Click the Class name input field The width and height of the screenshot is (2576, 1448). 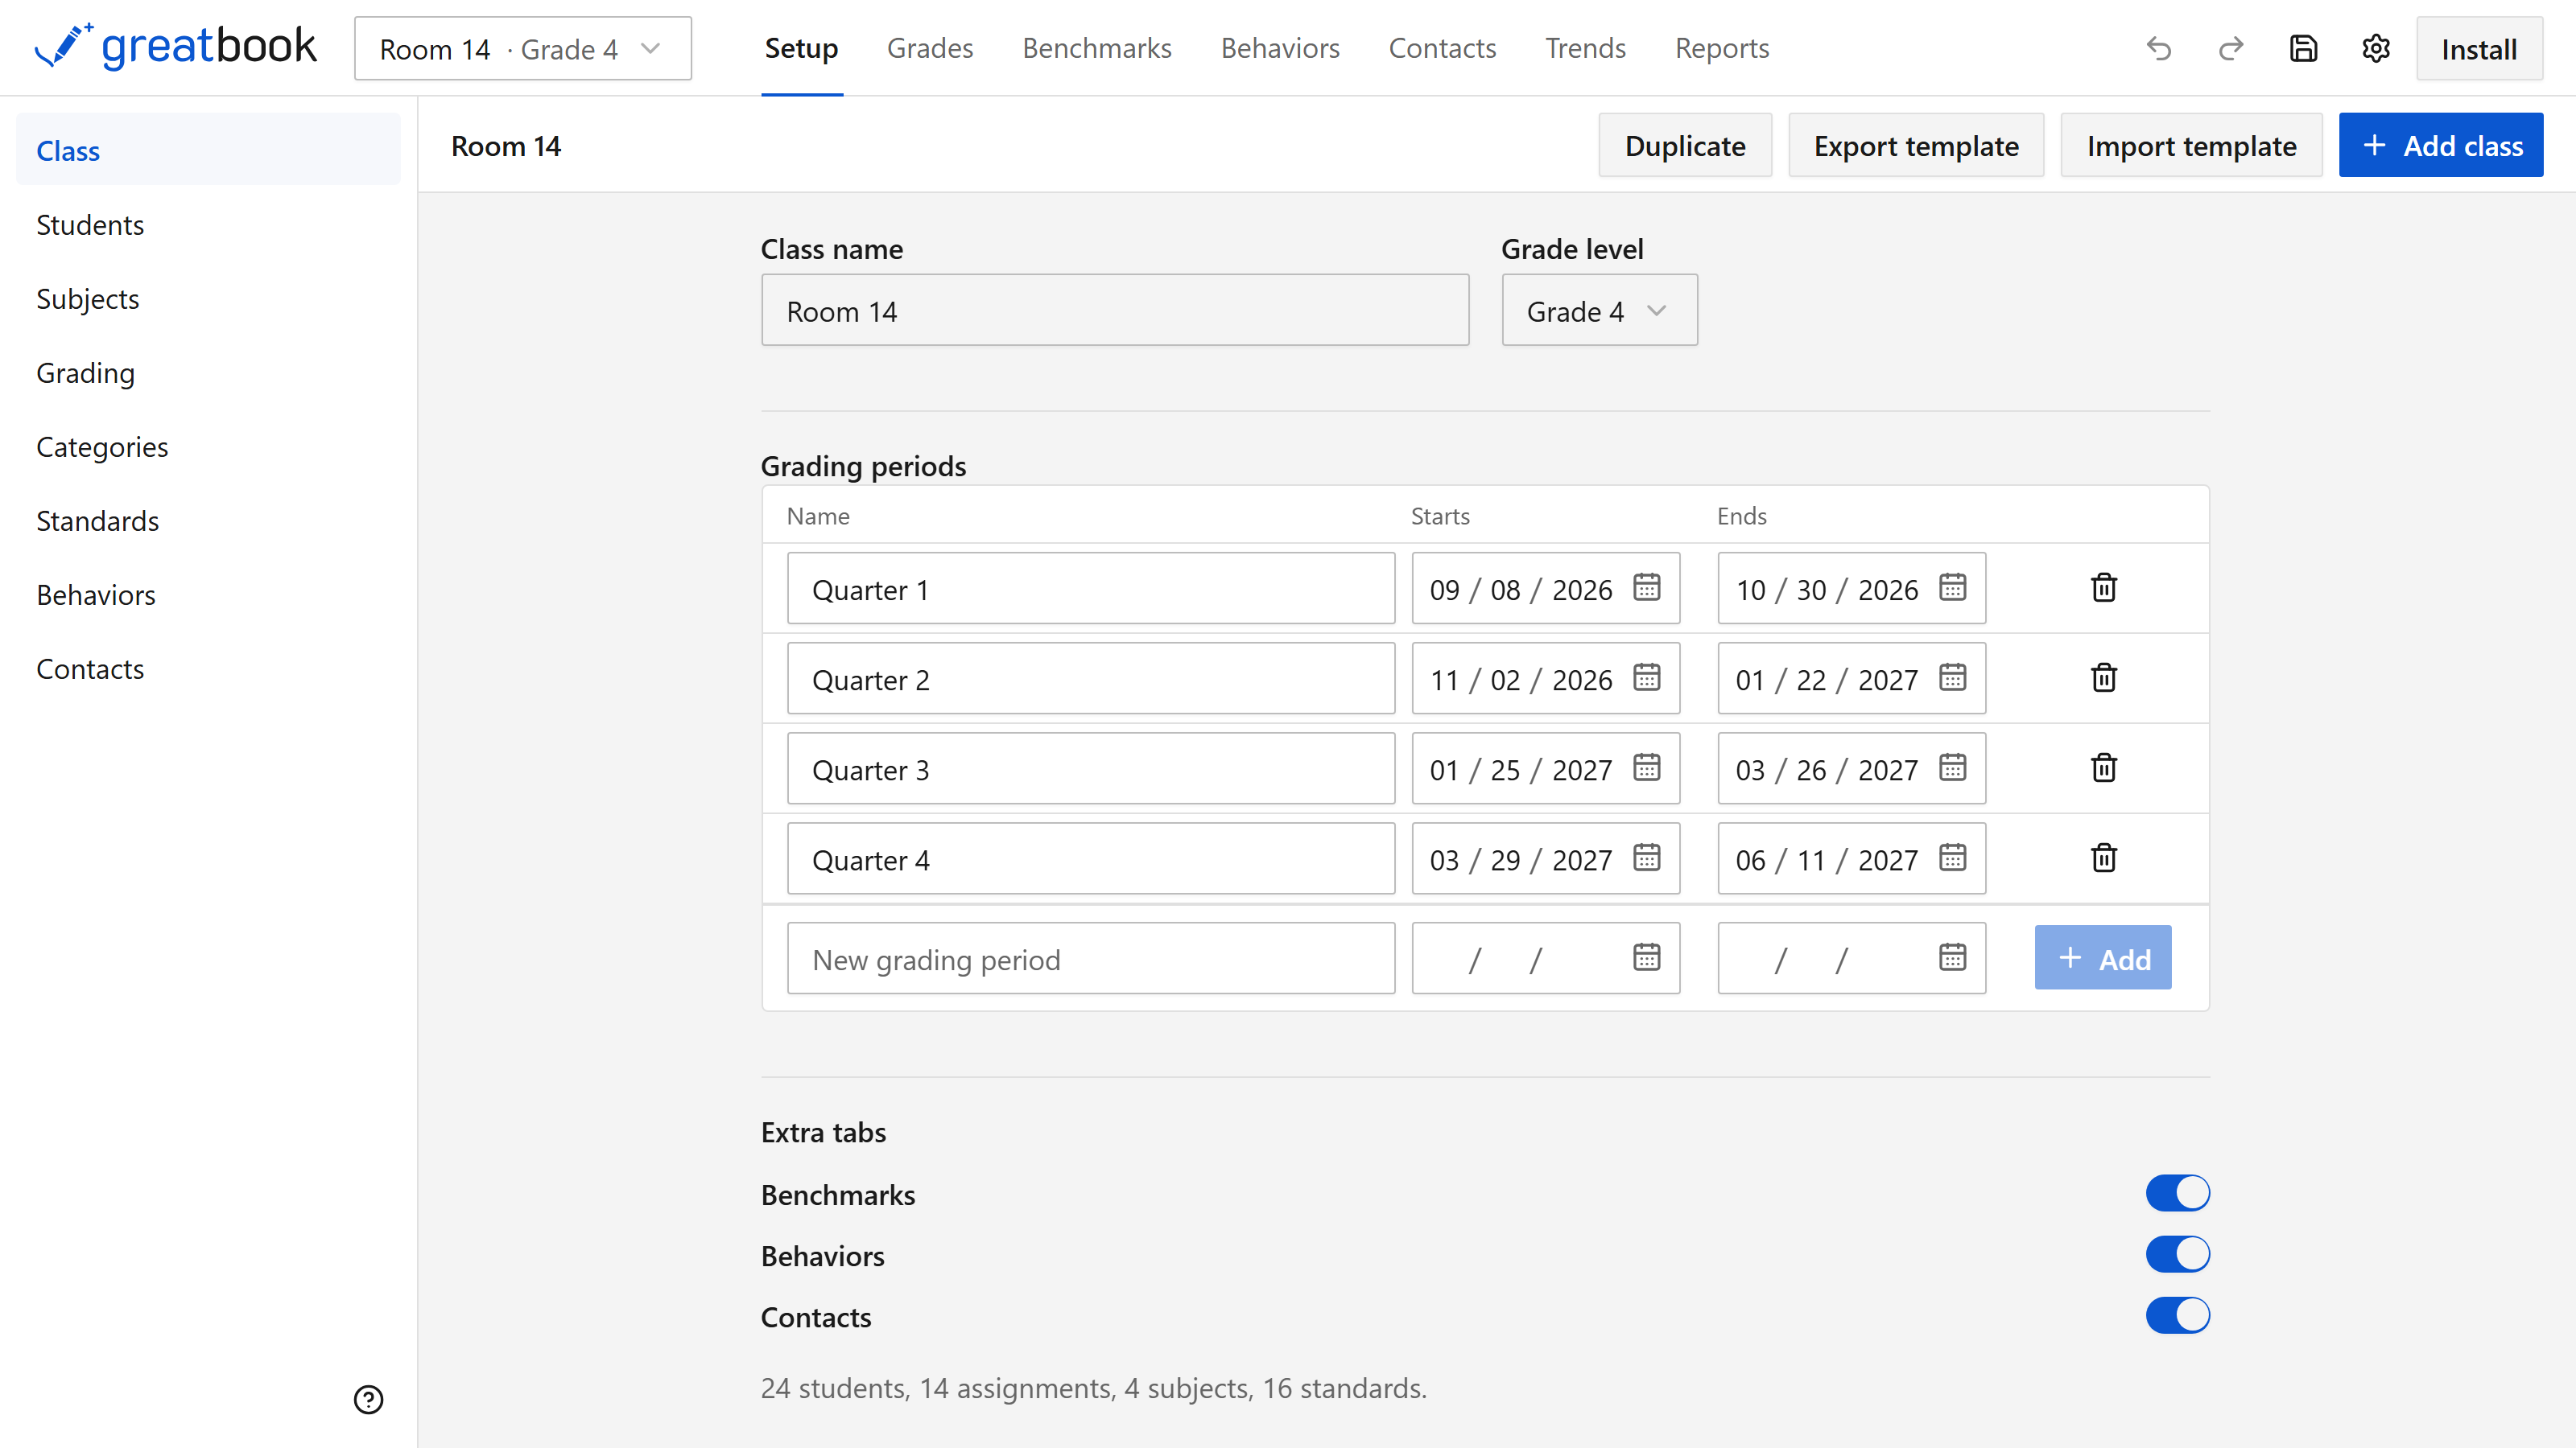[1115, 311]
